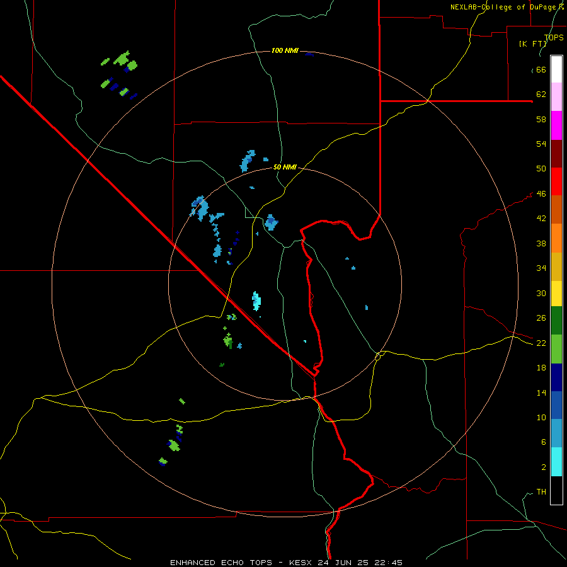Click the '58' scale label

541,119
